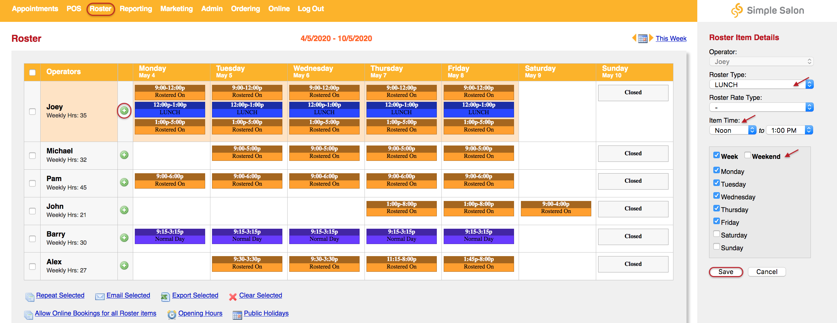Tick Barry's row checkbox
Screen dimensions: 837x323
(x=32, y=239)
